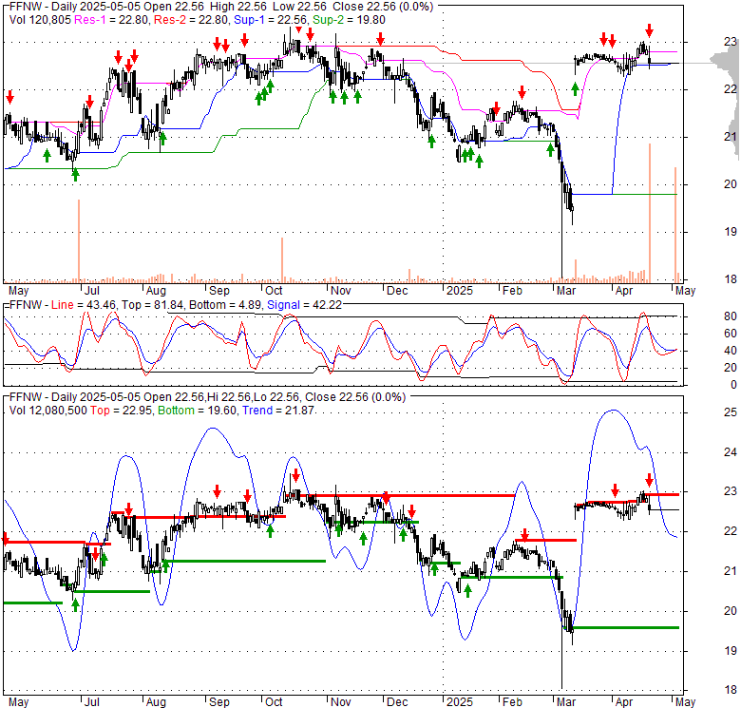Click the Oct label on top chart time axis
Image resolution: width=741 pixels, height=708 pixels.
274,291
